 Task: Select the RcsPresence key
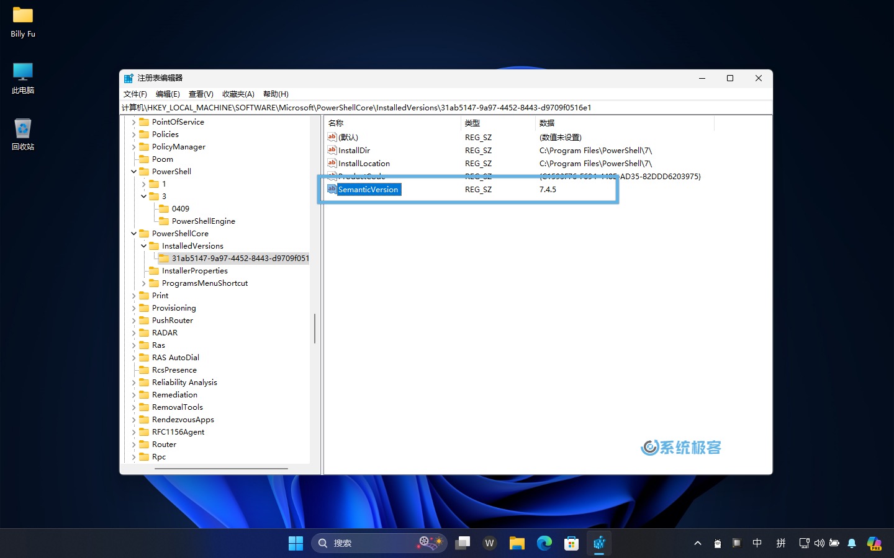pos(174,370)
